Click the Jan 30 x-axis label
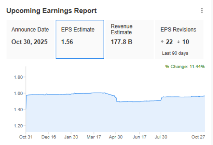Image resolution: width=213 pixels, height=145 pixels. [x=71, y=137]
